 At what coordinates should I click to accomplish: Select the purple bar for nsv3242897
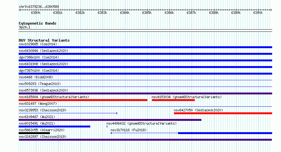(145, 140)
